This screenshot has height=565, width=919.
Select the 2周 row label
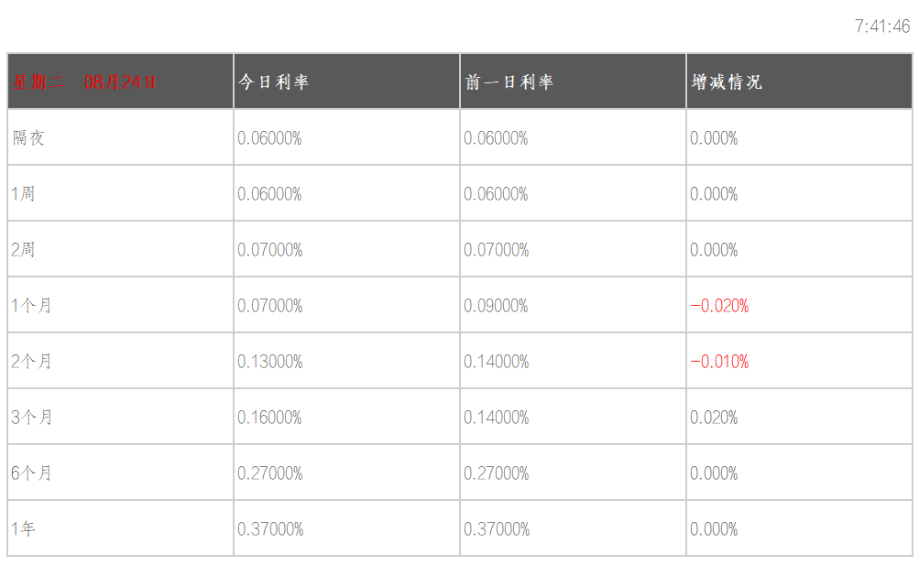pos(23,250)
